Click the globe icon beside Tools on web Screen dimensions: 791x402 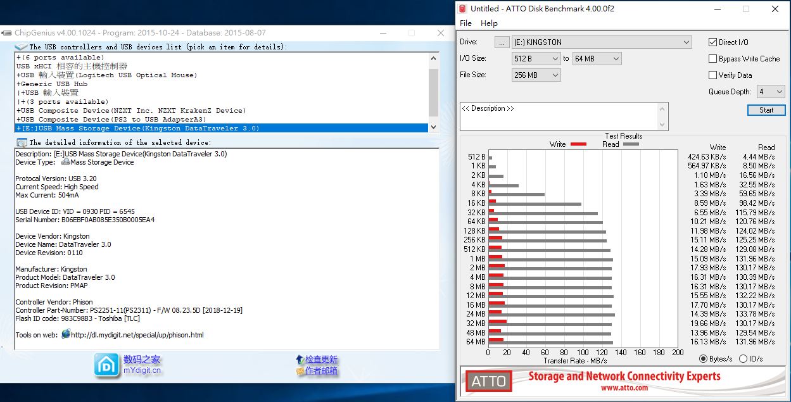[66, 334]
